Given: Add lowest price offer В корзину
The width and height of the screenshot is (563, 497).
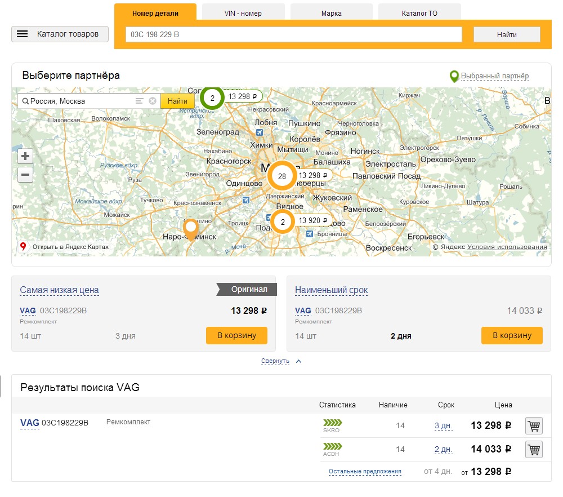Looking at the screenshot, I should coord(236,335).
